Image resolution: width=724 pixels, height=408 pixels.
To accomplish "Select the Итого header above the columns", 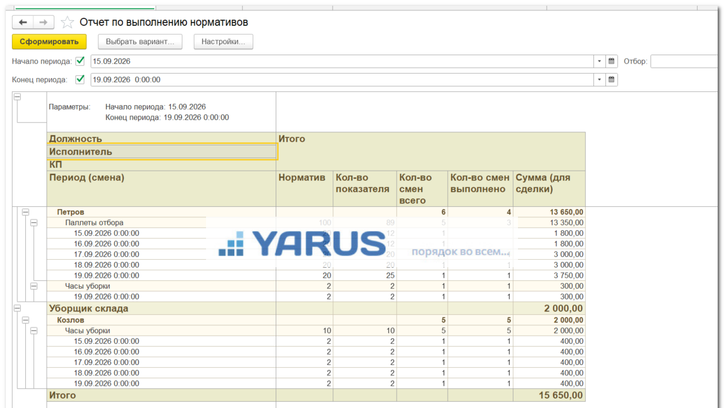I will click(430, 151).
